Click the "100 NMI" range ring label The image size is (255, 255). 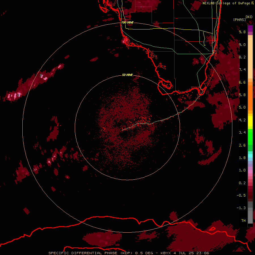pos(127,22)
